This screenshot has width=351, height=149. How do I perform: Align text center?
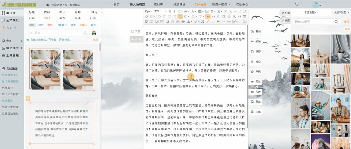[x=170, y=16]
